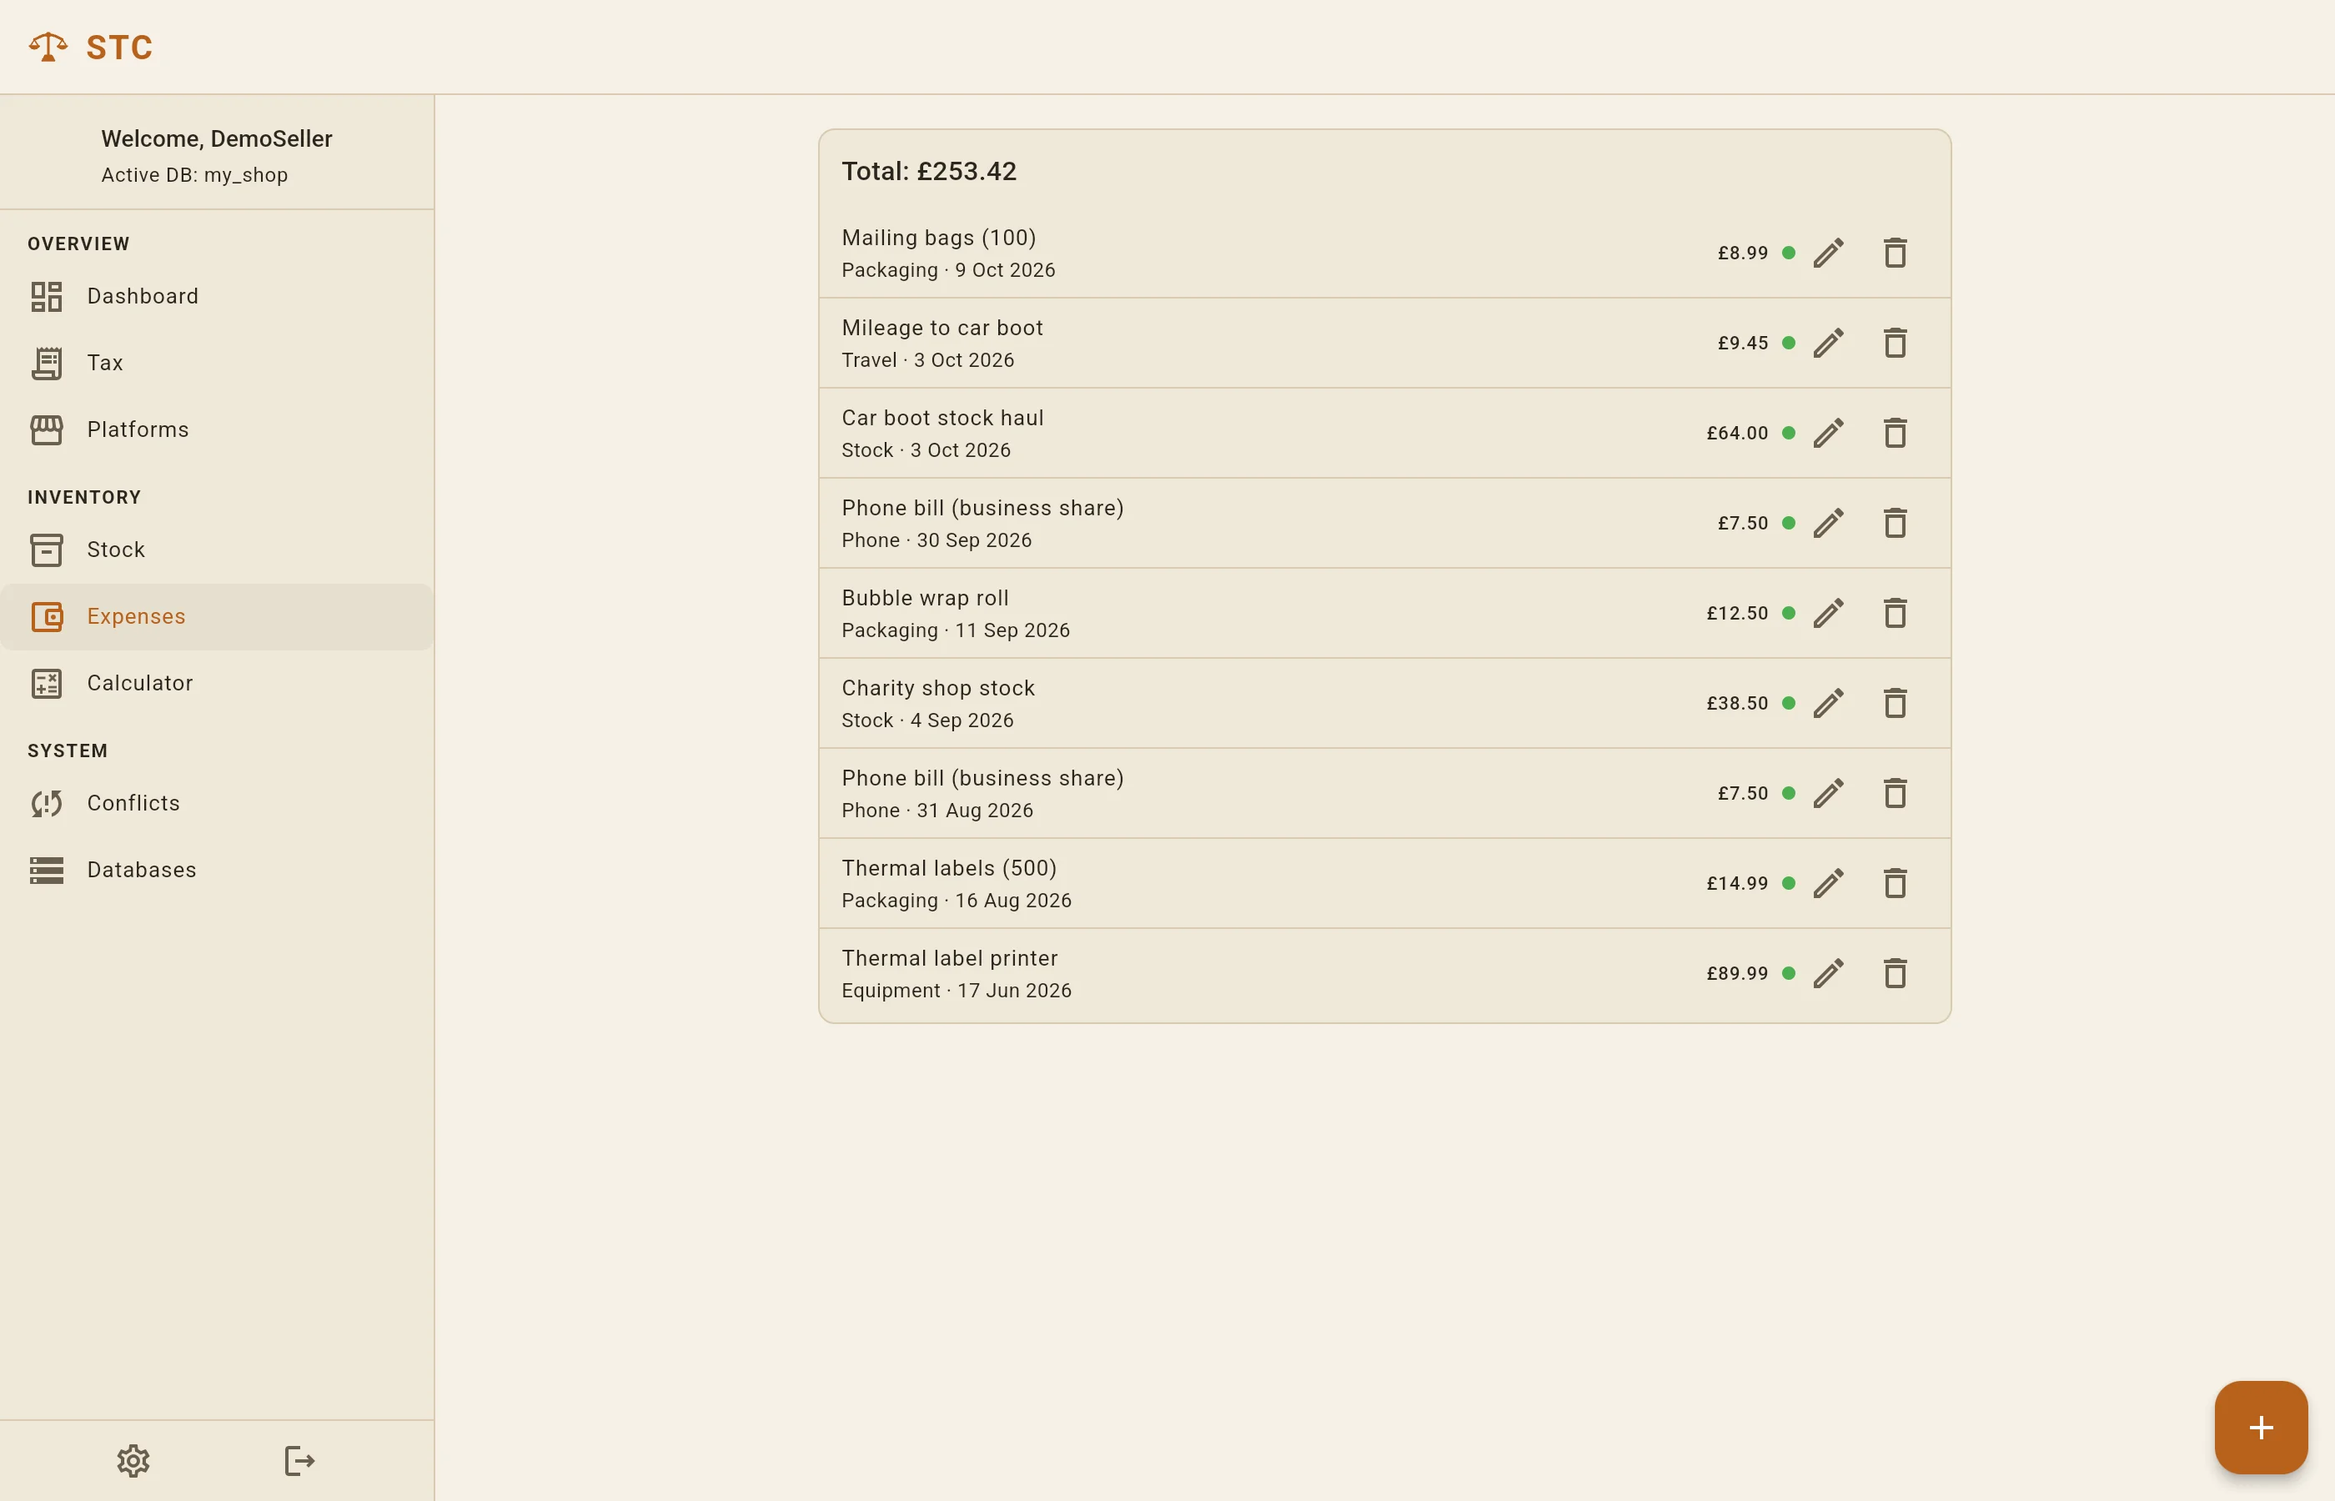The width and height of the screenshot is (2335, 1501).
Task: Click the green status dot beside £38.50
Action: [x=1788, y=703]
